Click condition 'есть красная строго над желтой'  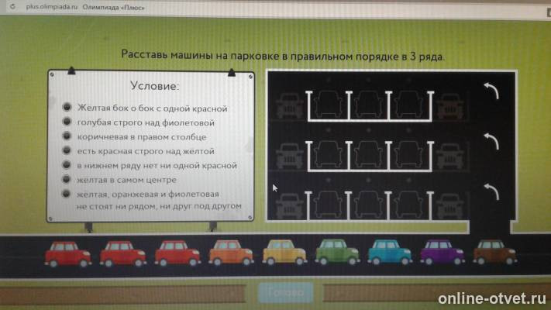(x=146, y=151)
